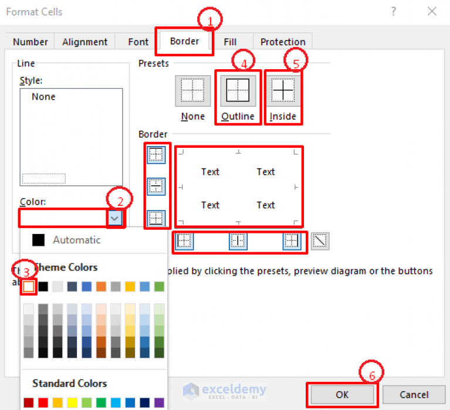Select the None border preset icon
This screenshot has height=410, width=450.
coord(192,91)
